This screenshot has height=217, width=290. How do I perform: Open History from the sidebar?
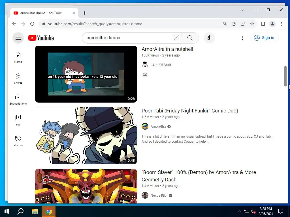click(x=18, y=141)
